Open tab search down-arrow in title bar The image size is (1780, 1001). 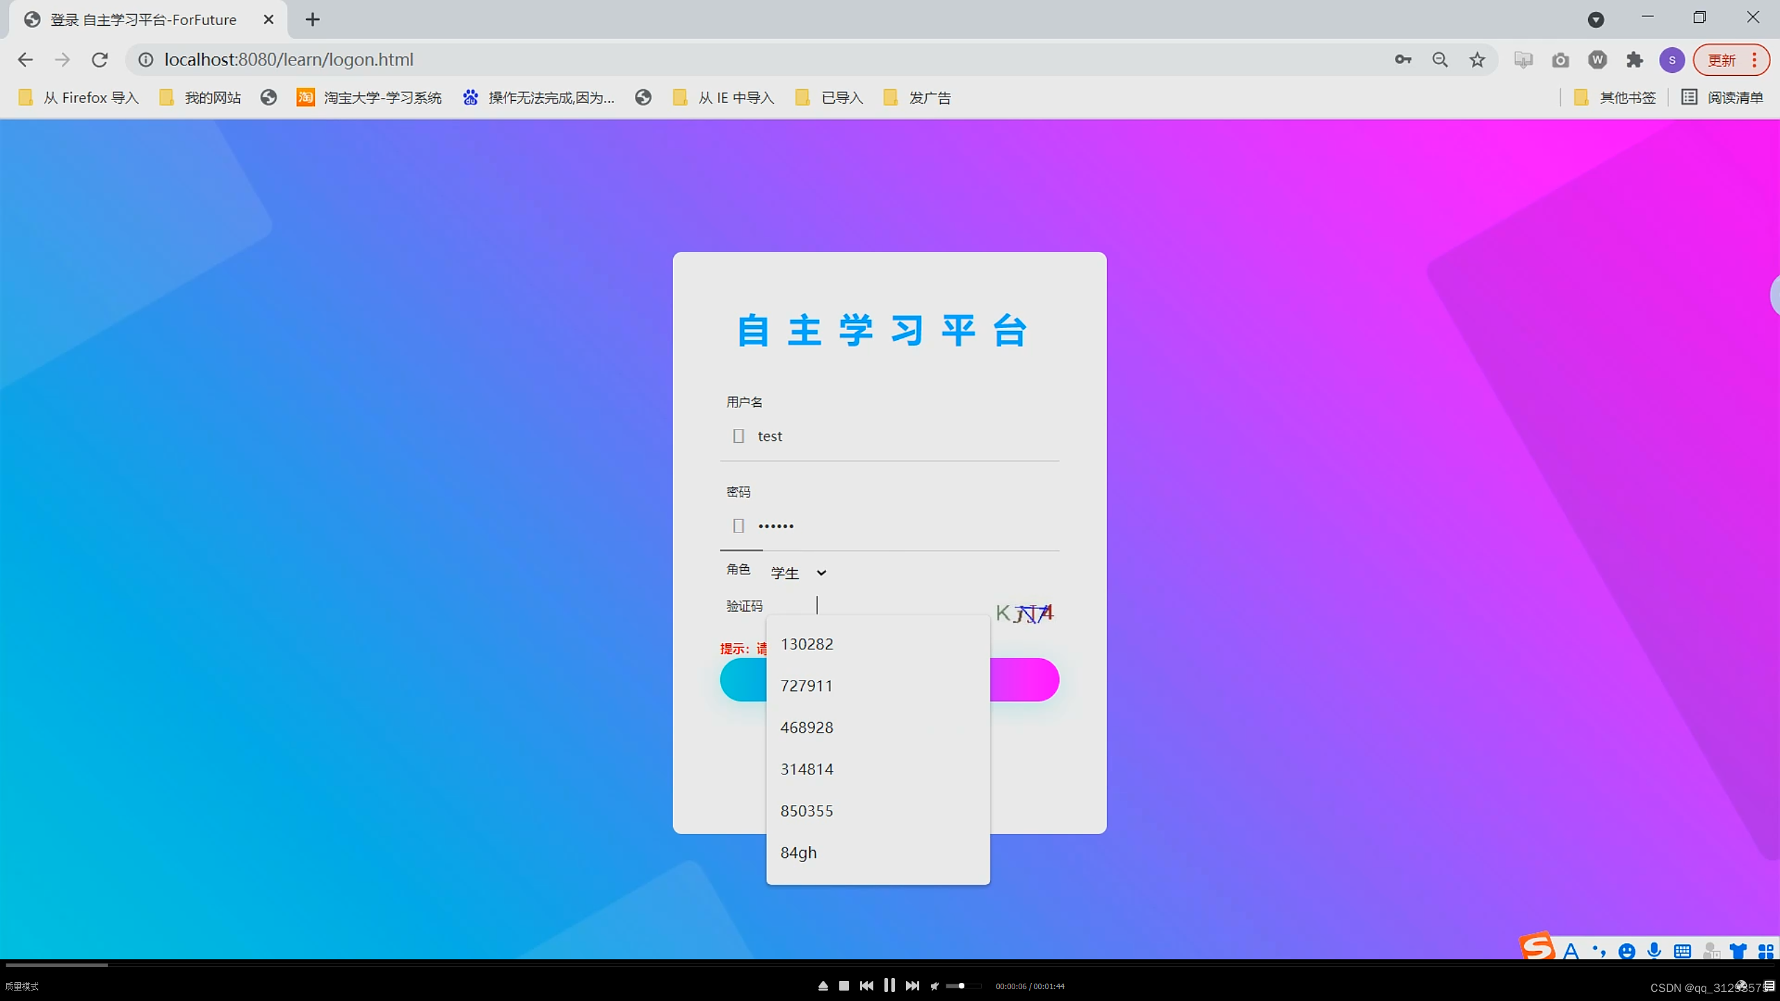point(1596,19)
